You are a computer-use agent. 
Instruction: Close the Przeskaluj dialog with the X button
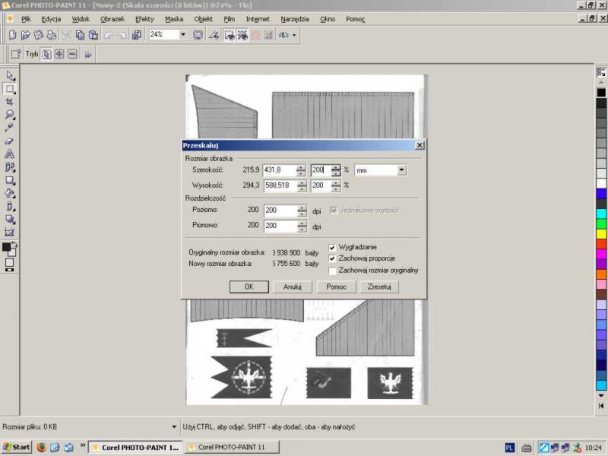(420, 145)
